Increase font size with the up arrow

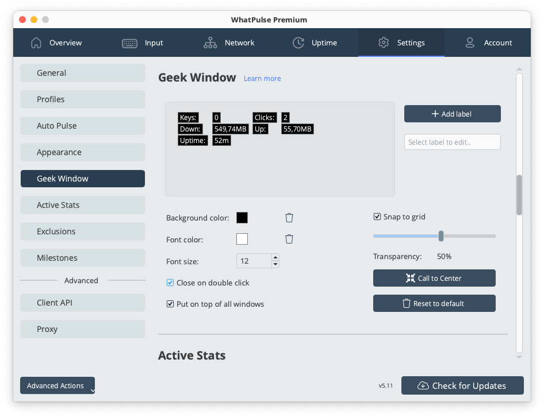(x=275, y=257)
